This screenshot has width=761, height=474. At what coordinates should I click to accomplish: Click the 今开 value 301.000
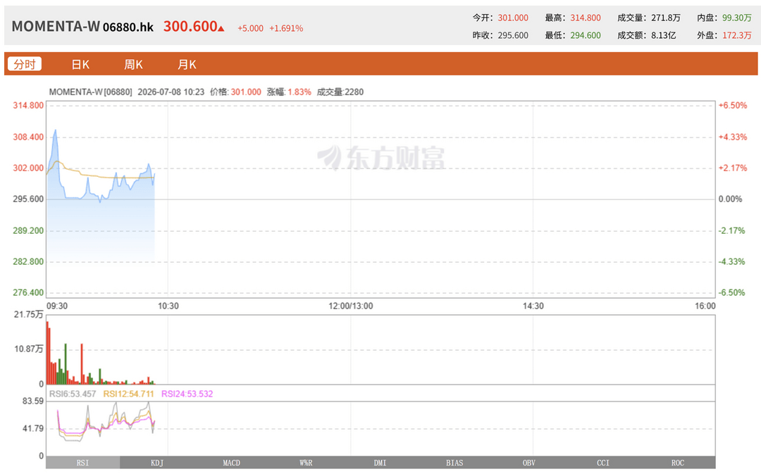click(513, 18)
